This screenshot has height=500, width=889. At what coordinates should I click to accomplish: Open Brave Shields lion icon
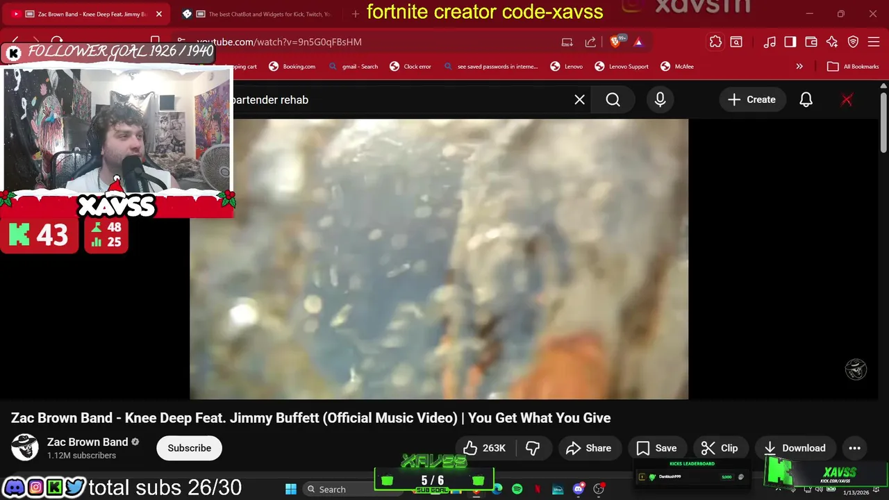[616, 42]
